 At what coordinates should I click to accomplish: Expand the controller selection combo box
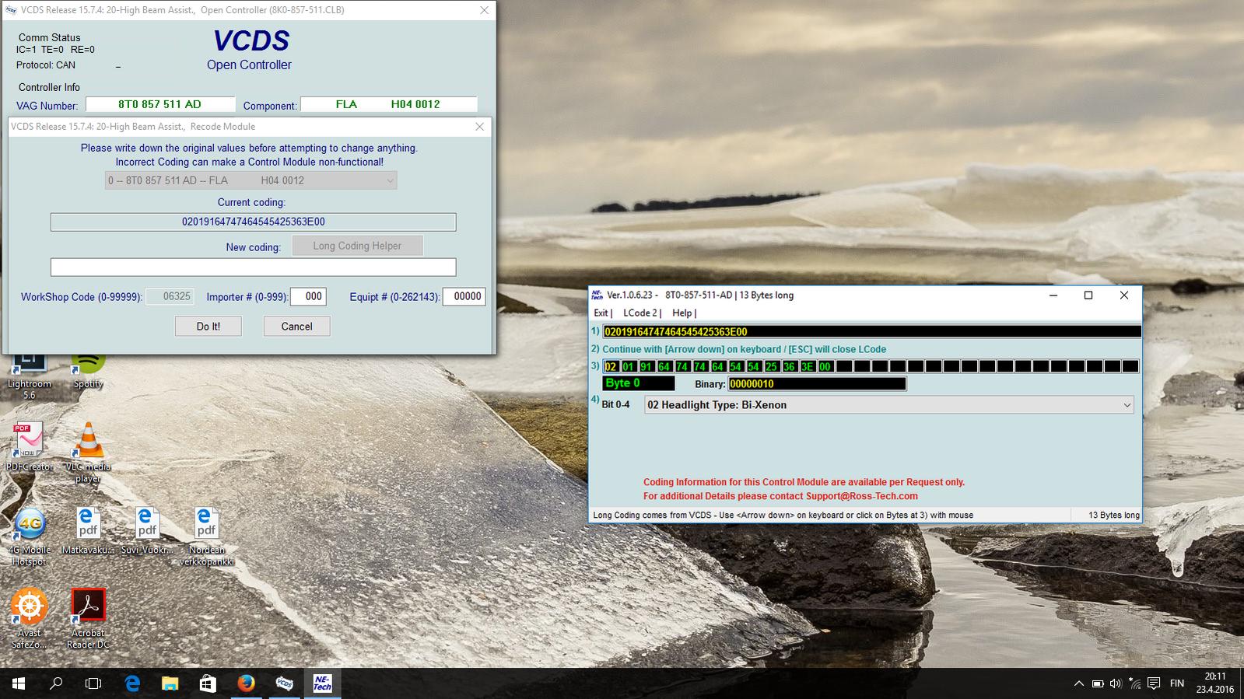point(251,180)
